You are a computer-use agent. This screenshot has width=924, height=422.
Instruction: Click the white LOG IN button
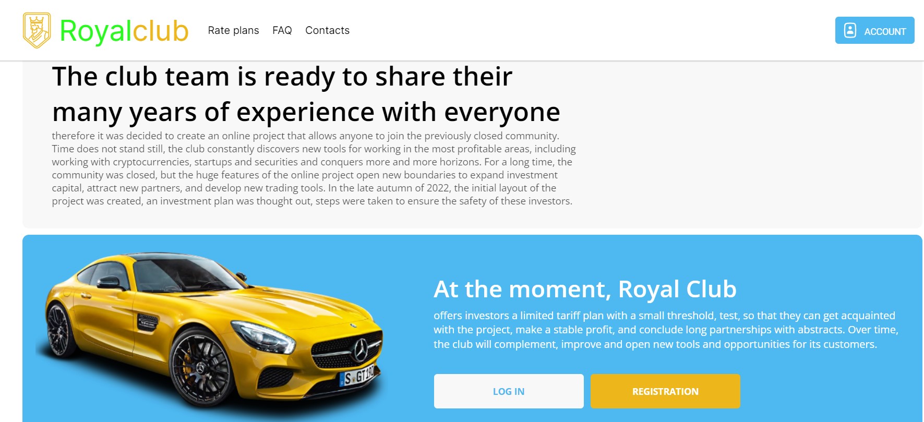point(509,391)
